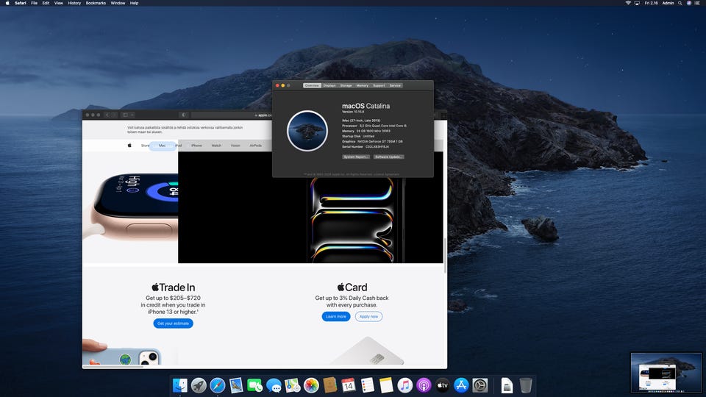Click Safari address bar showing apple.com
Screen dimensions: 706x397
[232, 115]
